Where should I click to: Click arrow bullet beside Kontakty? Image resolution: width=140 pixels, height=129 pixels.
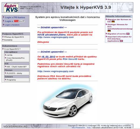click(x=3, y=40)
